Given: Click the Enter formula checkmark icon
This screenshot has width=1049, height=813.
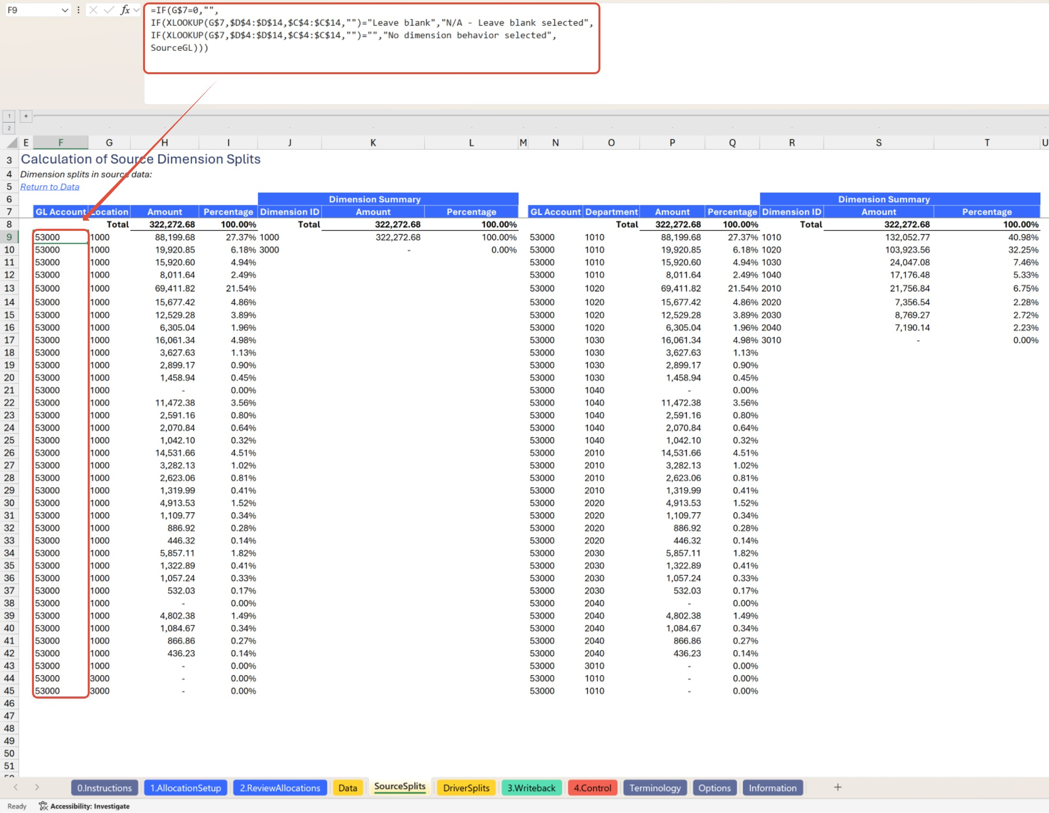Looking at the screenshot, I should point(109,10).
